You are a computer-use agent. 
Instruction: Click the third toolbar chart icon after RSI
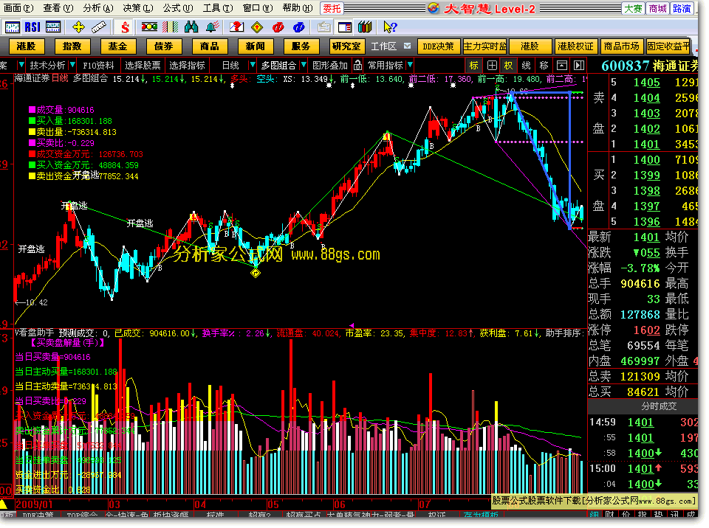pyautogui.click(x=53, y=27)
